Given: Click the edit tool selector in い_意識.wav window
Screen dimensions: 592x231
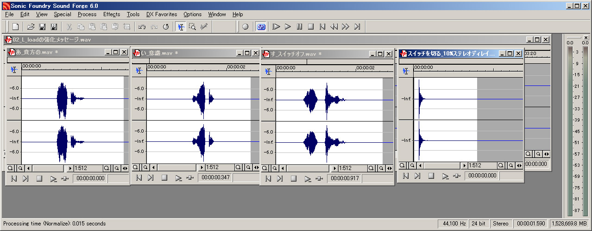Looking at the screenshot, I should (x=139, y=70).
